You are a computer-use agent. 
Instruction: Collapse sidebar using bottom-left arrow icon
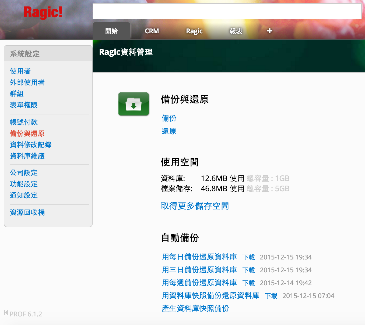click(x=6, y=313)
